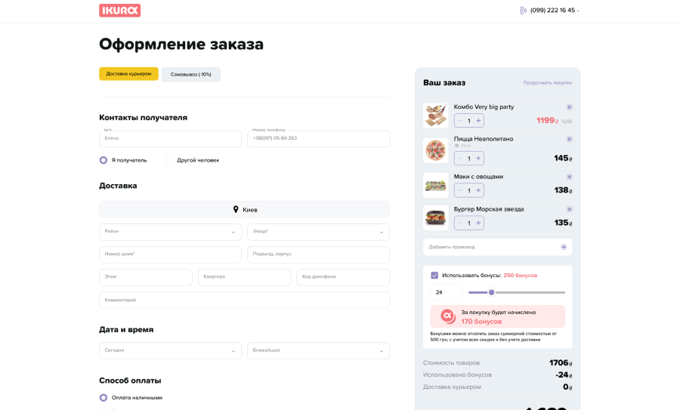Screen dimensions: 680x410
Task: Open the Сегодня date dropdown
Action: pyautogui.click(x=171, y=350)
